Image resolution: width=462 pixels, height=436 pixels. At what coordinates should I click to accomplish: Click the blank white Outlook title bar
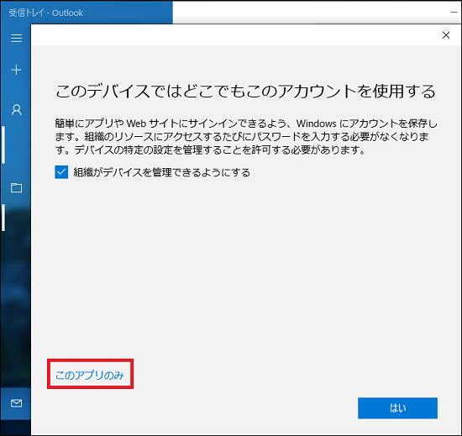pyautogui.click(x=309, y=13)
